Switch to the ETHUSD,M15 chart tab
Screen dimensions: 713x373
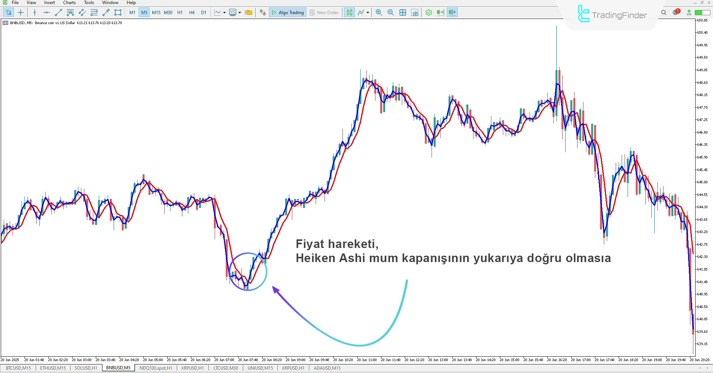(x=52, y=368)
